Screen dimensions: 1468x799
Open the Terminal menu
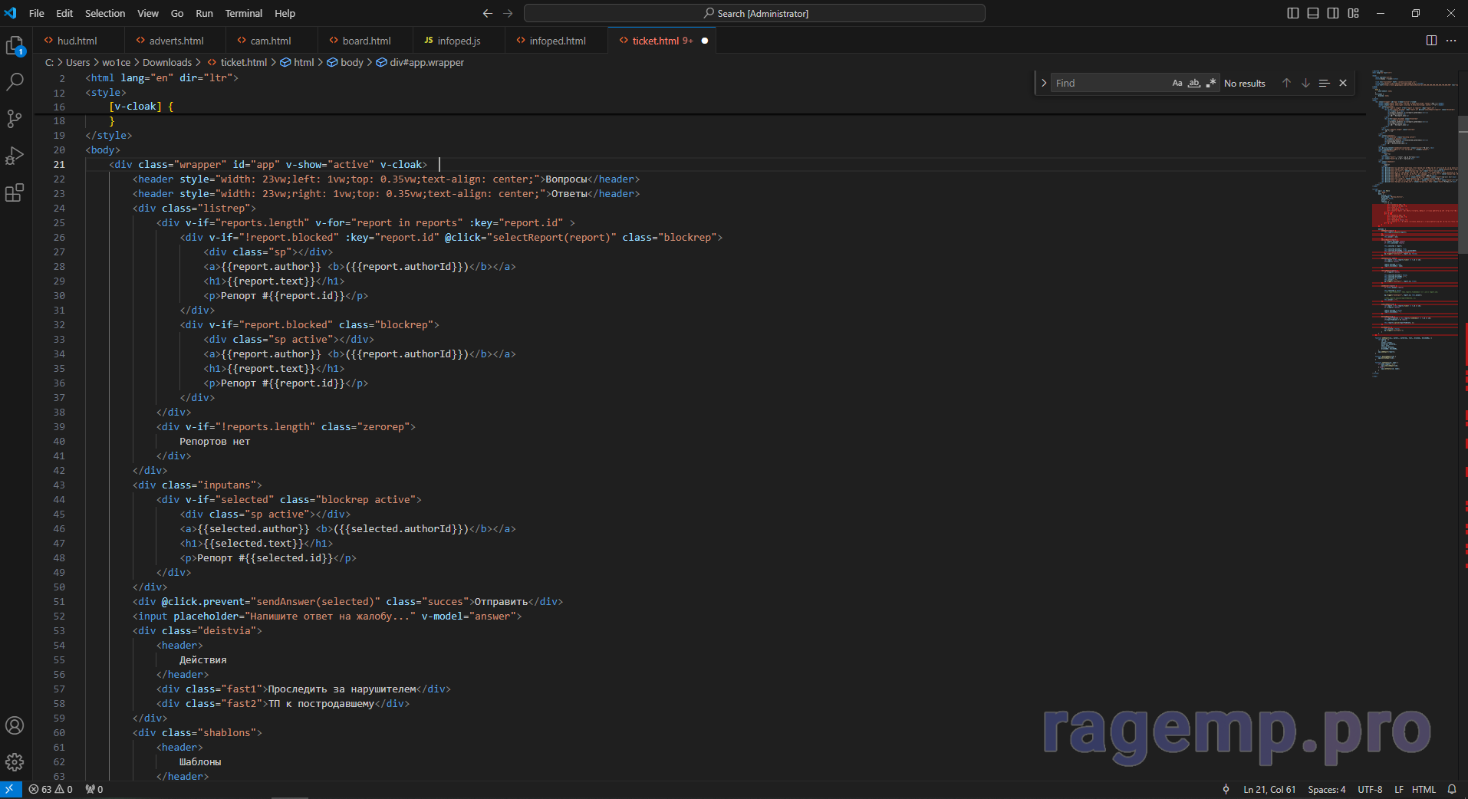(243, 13)
